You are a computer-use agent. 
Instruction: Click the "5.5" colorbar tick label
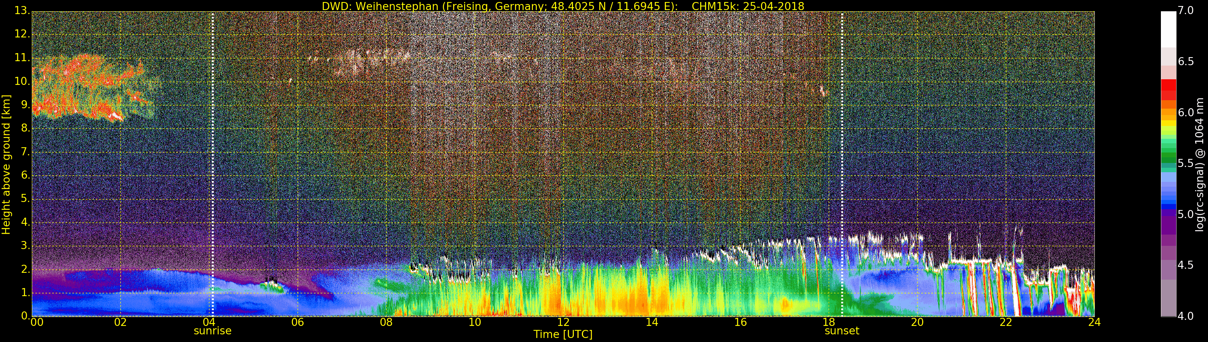coord(1186,164)
